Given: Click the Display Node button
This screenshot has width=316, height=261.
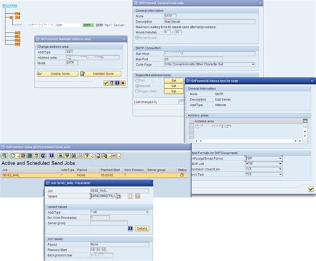Looking at the screenshot, I should coord(57,74).
